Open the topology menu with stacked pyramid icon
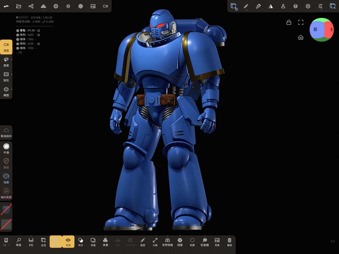The width and height of the screenshot is (339, 254). click(x=43, y=6)
